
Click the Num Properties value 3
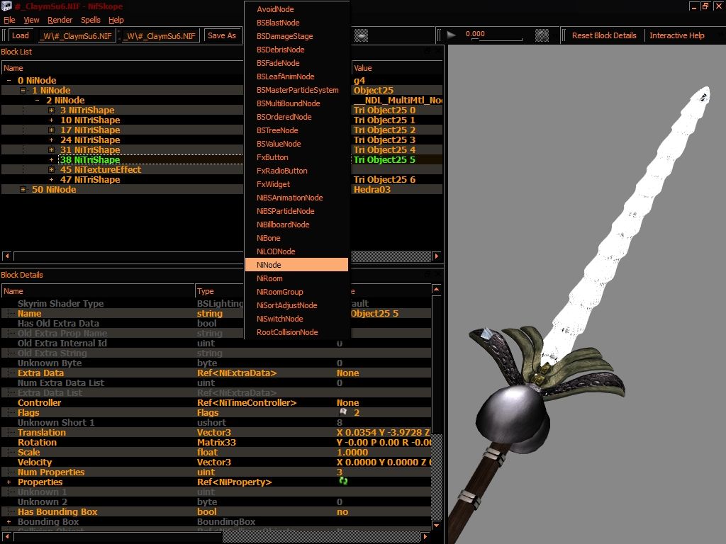click(340, 472)
